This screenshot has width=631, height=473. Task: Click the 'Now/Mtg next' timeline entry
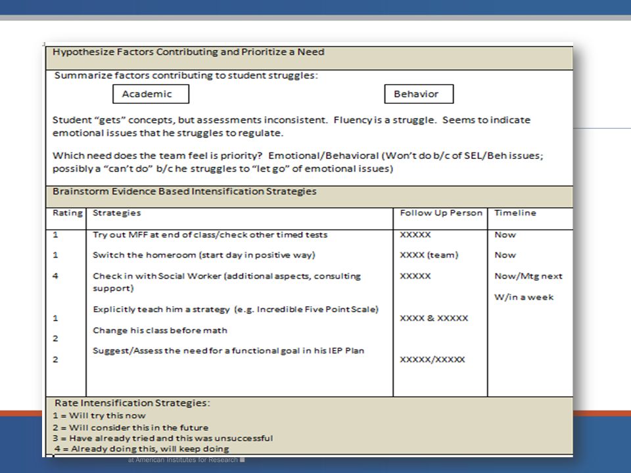click(x=528, y=276)
